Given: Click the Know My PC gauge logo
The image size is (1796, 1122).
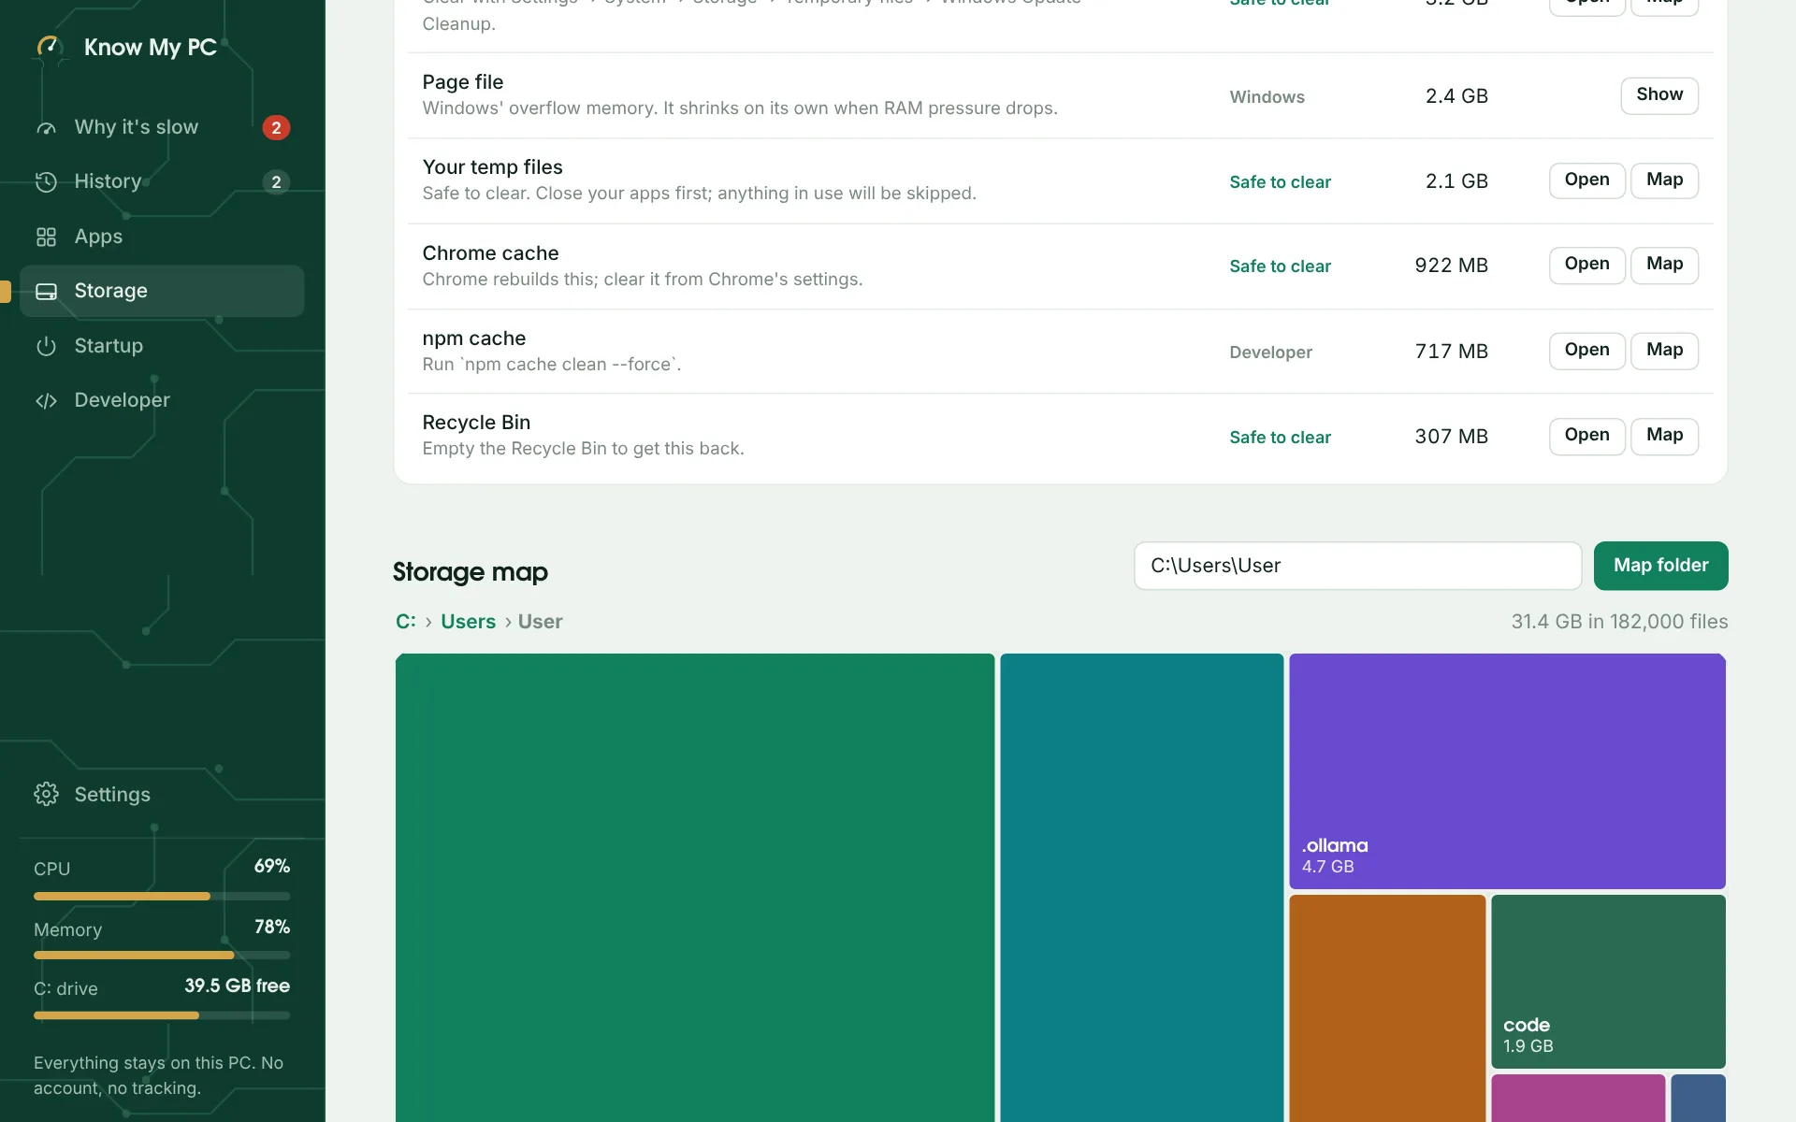Looking at the screenshot, I should pyautogui.click(x=49, y=47).
